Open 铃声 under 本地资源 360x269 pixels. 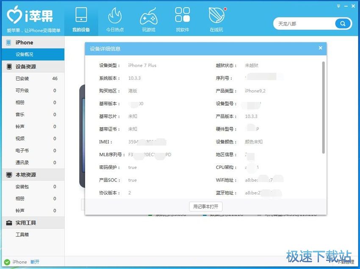click(33, 210)
